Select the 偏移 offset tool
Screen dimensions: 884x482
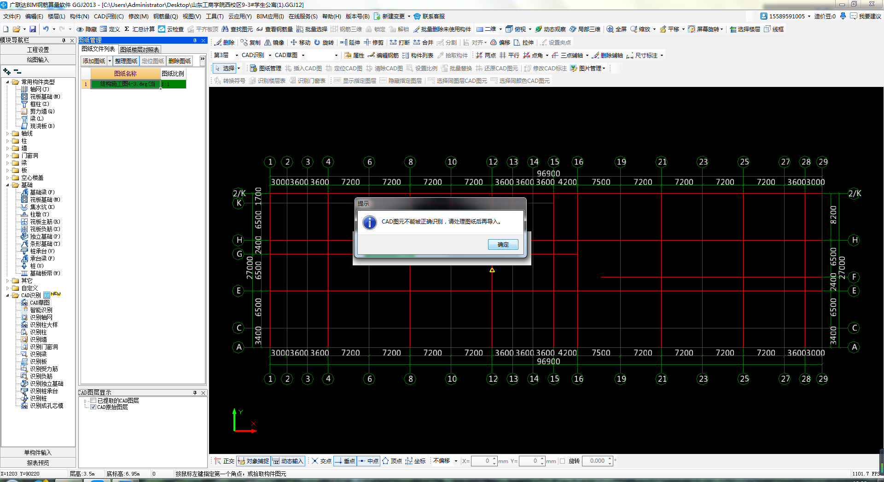pos(500,42)
